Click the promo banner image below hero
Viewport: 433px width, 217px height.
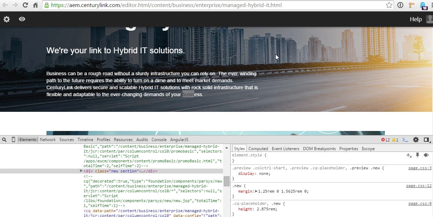point(215,133)
